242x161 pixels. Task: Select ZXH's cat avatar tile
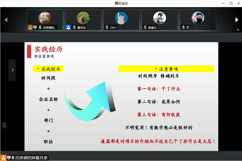(x=121, y=18)
